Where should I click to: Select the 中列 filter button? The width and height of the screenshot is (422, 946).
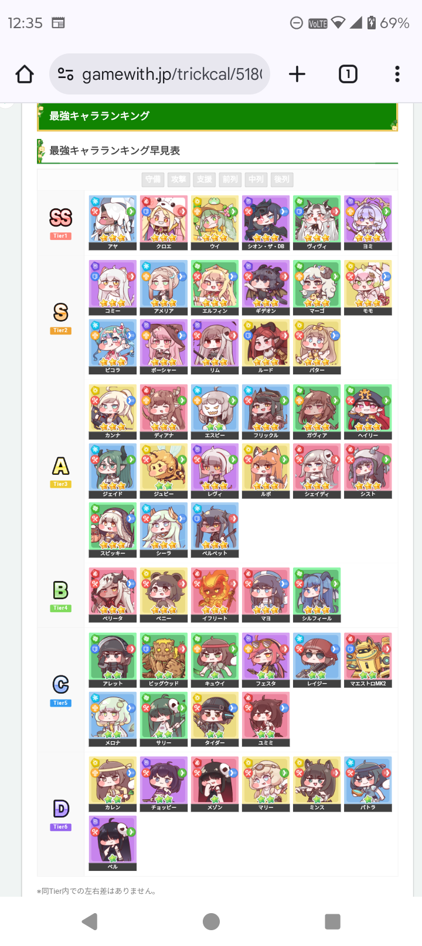[256, 180]
